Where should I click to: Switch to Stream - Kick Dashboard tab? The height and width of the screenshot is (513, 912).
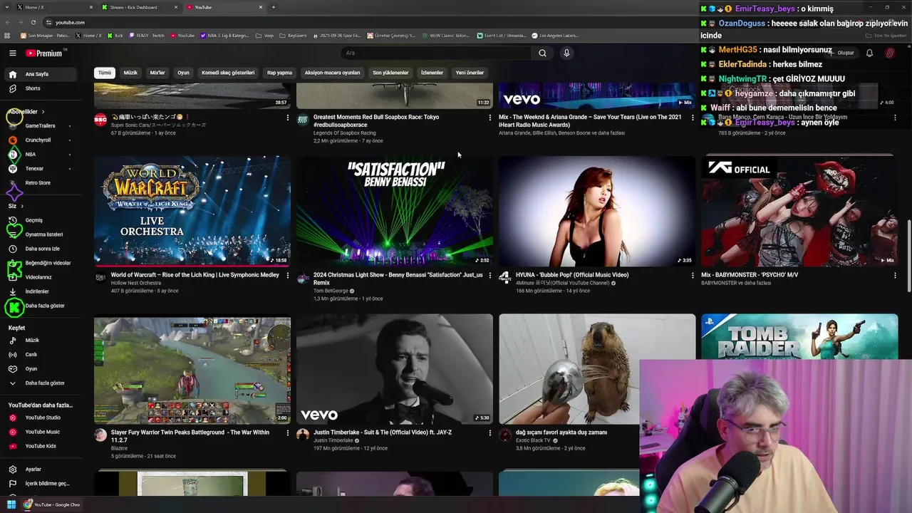pos(139,7)
